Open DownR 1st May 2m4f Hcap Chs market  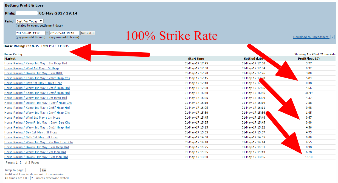(38, 103)
